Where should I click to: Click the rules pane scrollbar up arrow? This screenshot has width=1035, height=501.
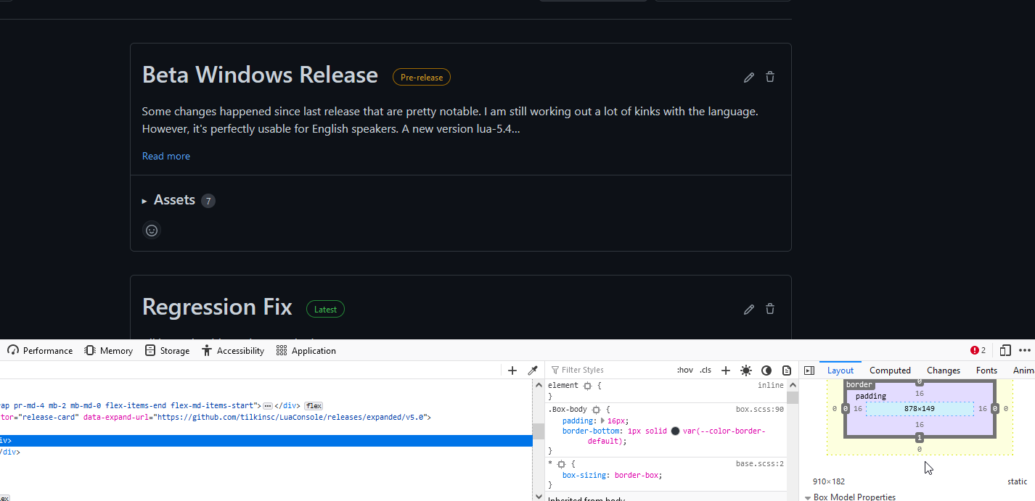coord(793,385)
